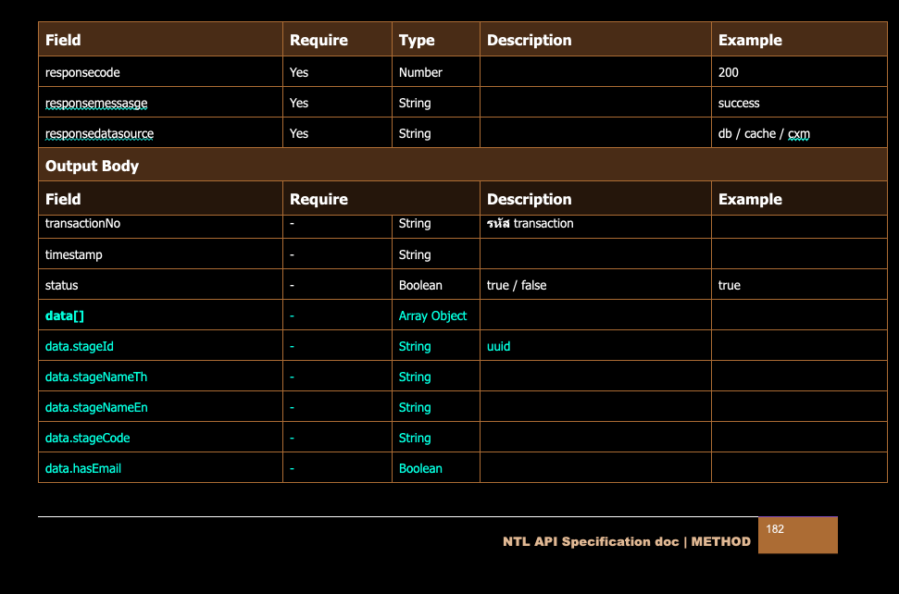Click the 200 example value
Viewport: 899px width, 594px height.
[729, 72]
